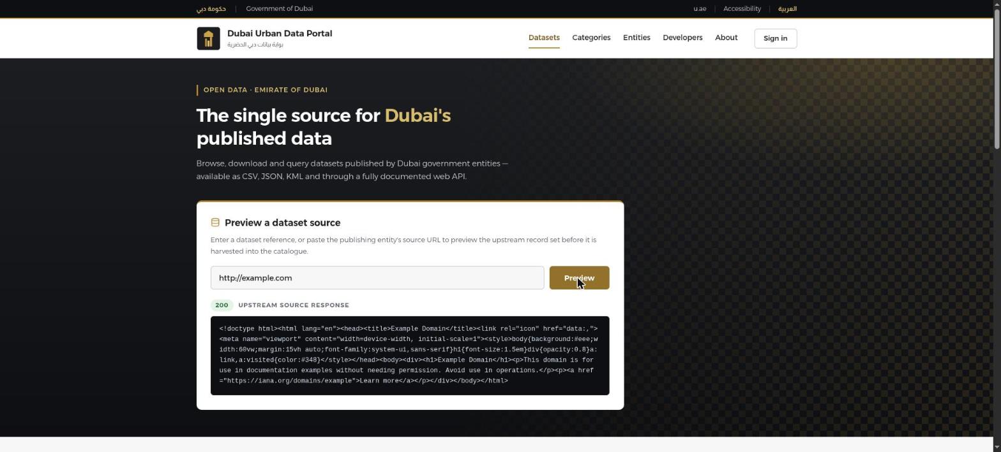Follow the u.ae link
The width and height of the screenshot is (1001, 452).
pyautogui.click(x=700, y=9)
